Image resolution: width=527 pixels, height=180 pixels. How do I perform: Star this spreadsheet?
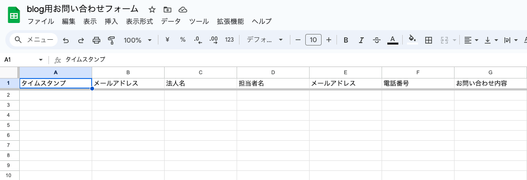click(x=152, y=10)
